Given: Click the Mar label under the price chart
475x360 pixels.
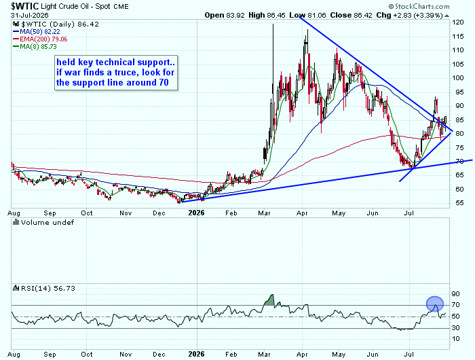Looking at the screenshot, I should 264,213.
